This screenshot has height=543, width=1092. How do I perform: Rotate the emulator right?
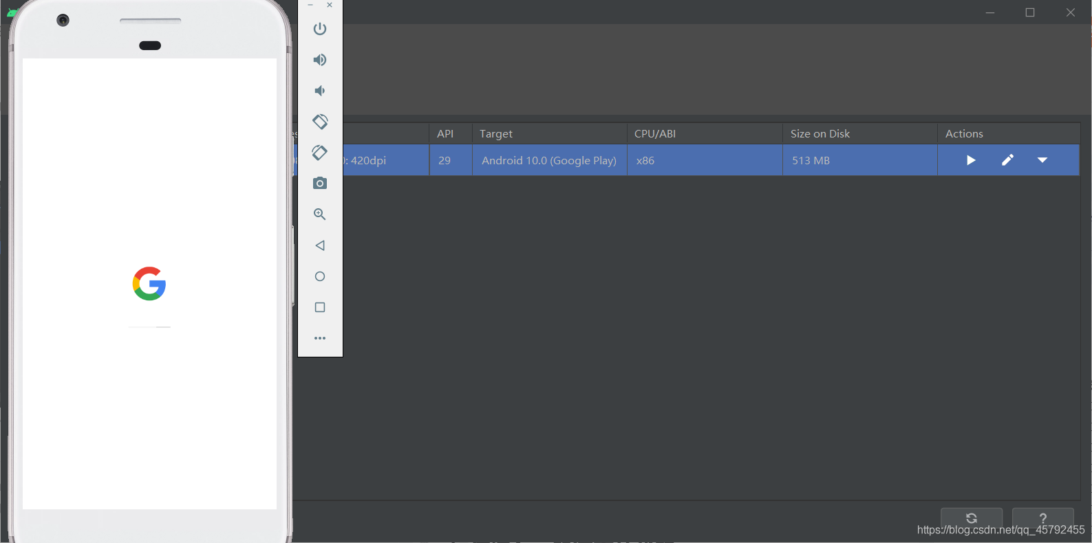point(320,153)
